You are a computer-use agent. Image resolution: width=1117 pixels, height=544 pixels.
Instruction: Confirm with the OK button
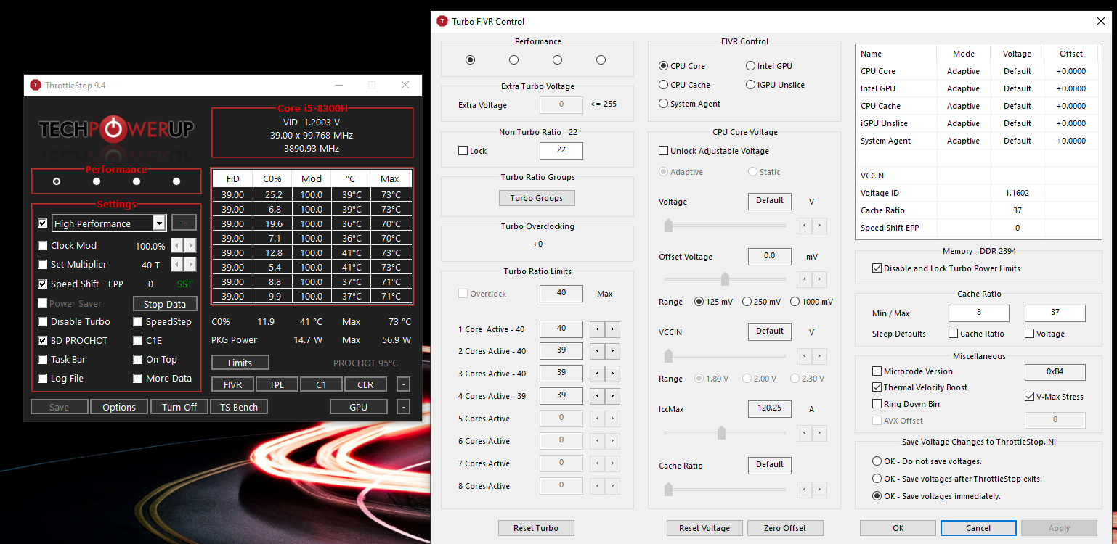pyautogui.click(x=898, y=528)
